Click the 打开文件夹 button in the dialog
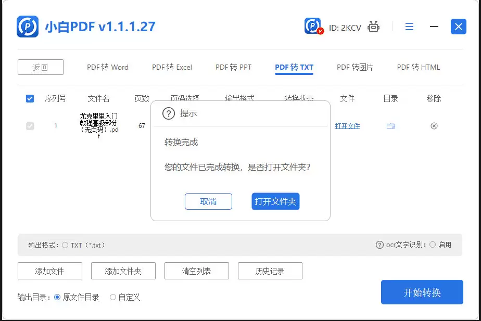 (275, 202)
